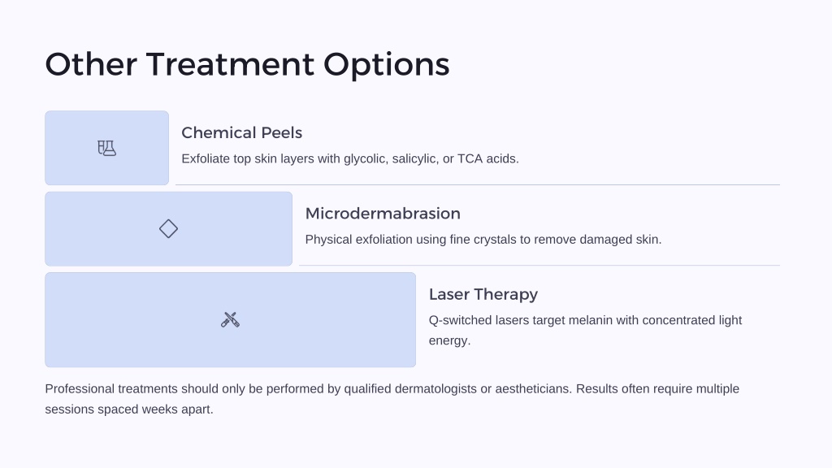Click the crossed tools laser icon
Viewport: 832px width, 468px height.
(230, 320)
